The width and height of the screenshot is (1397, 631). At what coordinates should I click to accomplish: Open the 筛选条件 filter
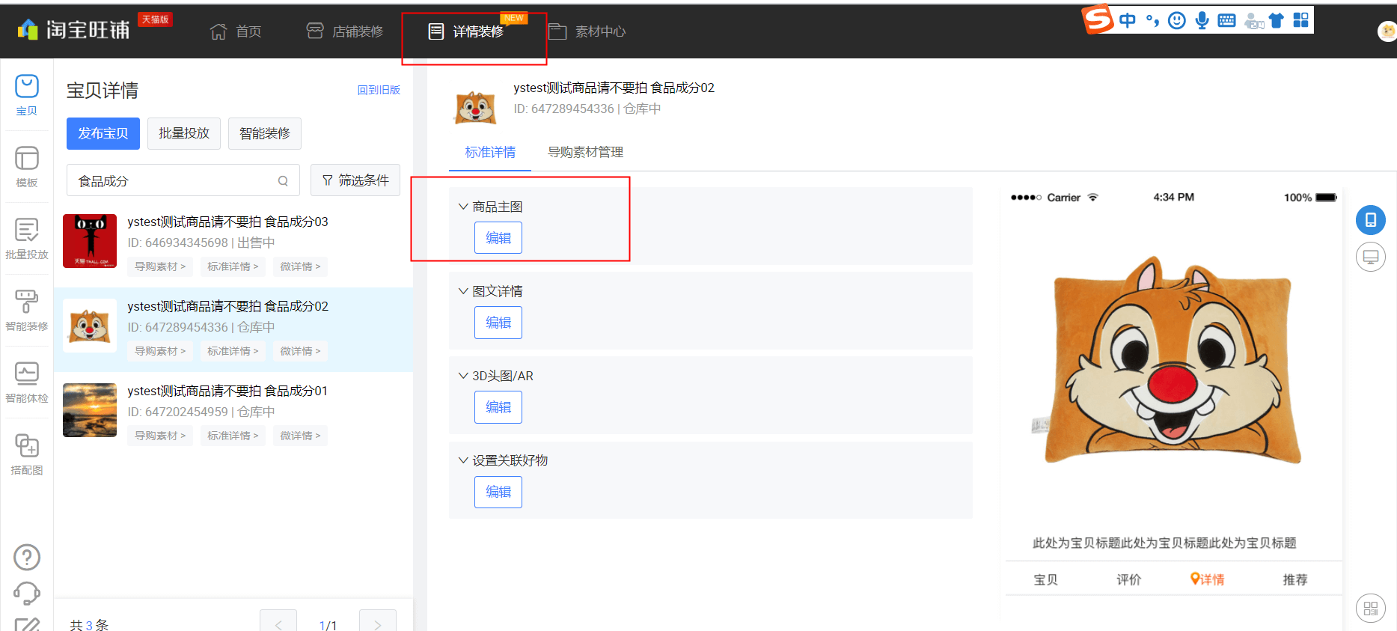point(355,180)
